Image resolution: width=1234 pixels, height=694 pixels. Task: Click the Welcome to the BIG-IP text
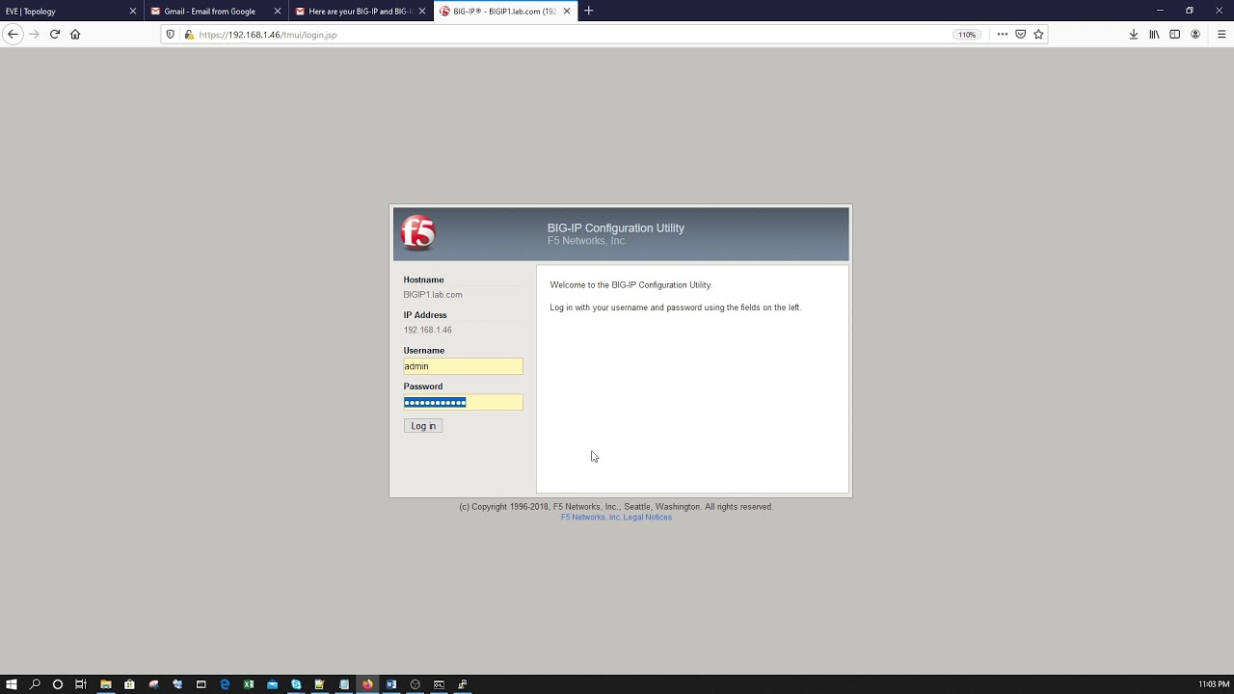click(630, 285)
